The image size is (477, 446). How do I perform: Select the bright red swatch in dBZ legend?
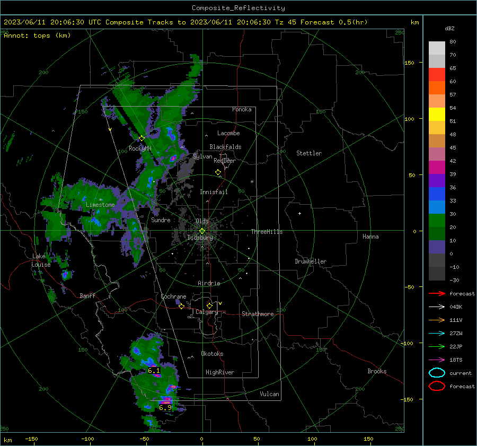point(437,75)
